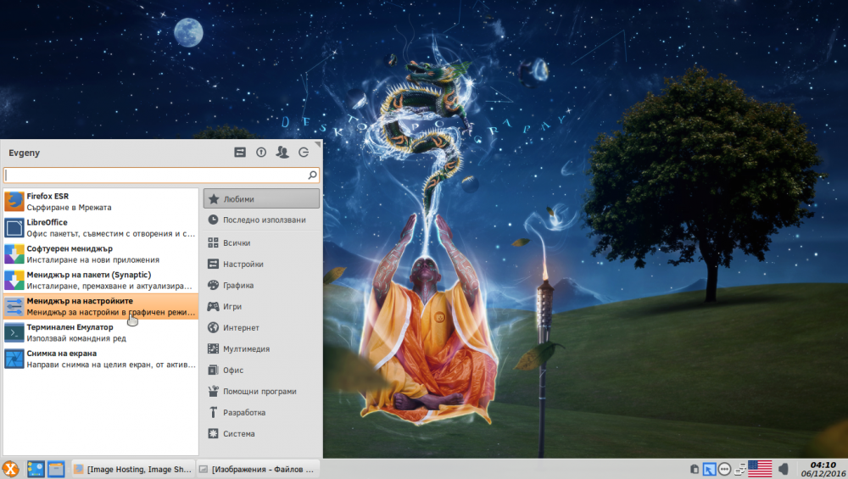Select the Разработка category
The image size is (848, 479).
click(261, 413)
